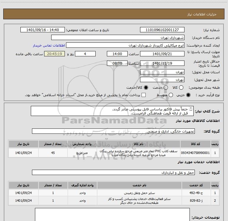The image size is (228, 221).
Task: Click the واحد اندازه گیری column header
Action: pyautogui.click(x=82, y=185)
